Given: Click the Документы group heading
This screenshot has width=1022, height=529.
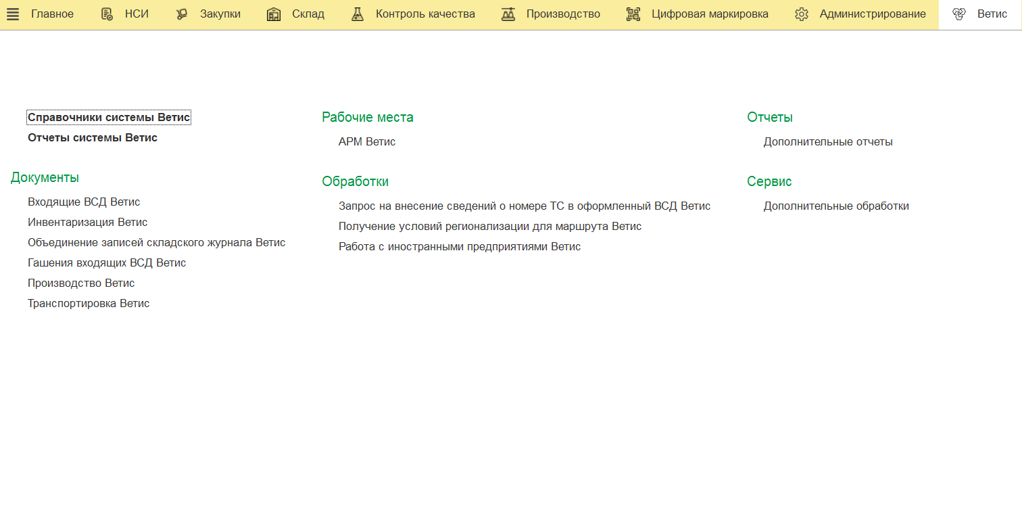Looking at the screenshot, I should [x=45, y=178].
